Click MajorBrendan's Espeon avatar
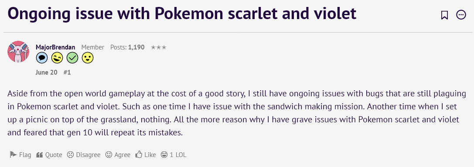Image resolution: width=474 pixels, height=167 pixels. click(x=18, y=52)
